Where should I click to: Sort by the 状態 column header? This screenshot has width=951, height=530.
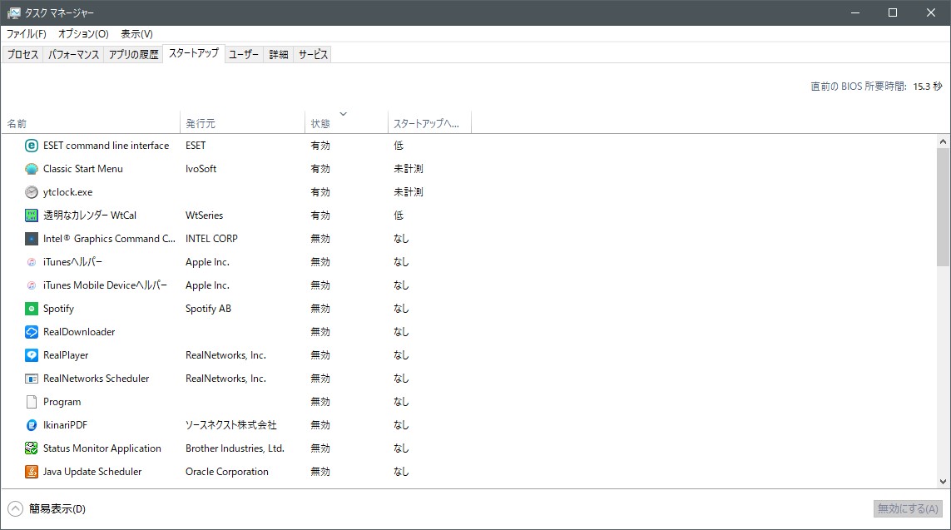coord(346,123)
